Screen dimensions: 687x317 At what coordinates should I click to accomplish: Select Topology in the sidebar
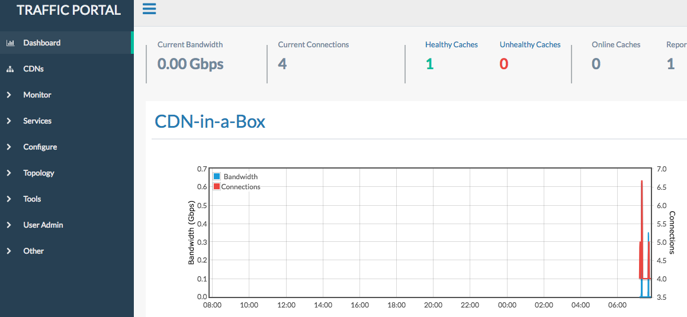[66, 173]
